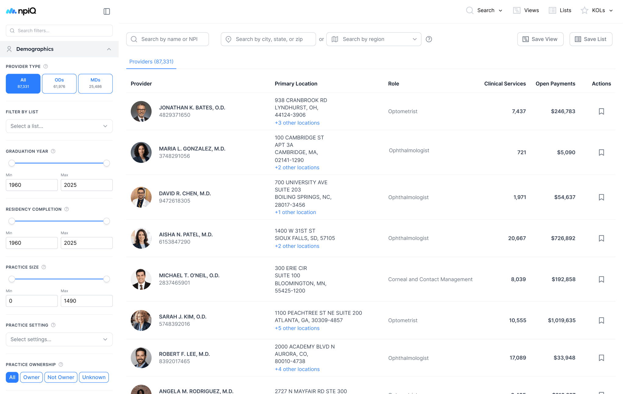Collapse the sidebar panel icon
The width and height of the screenshot is (623, 394).
pos(107,12)
